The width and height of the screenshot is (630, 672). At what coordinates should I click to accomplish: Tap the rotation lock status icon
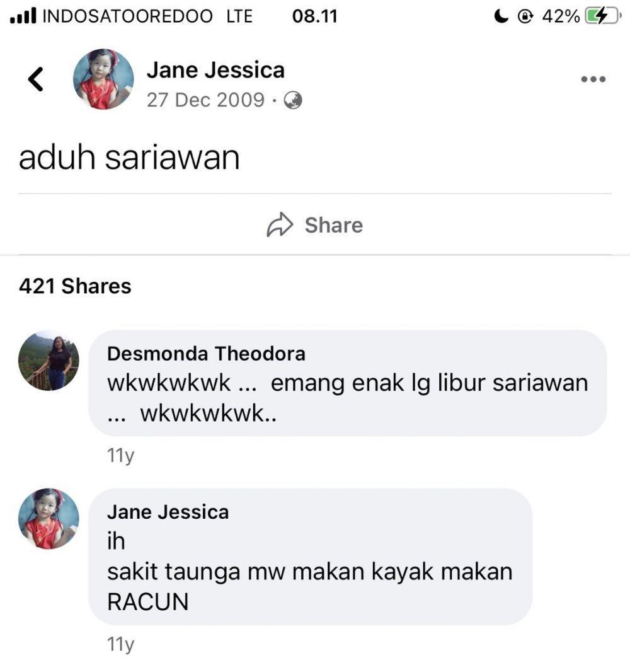[525, 16]
